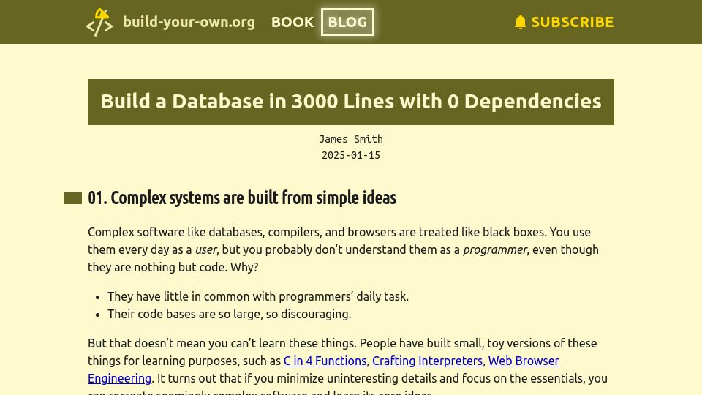This screenshot has width=702, height=395.
Task: Click bullet 'They have little in common'
Action: point(258,296)
